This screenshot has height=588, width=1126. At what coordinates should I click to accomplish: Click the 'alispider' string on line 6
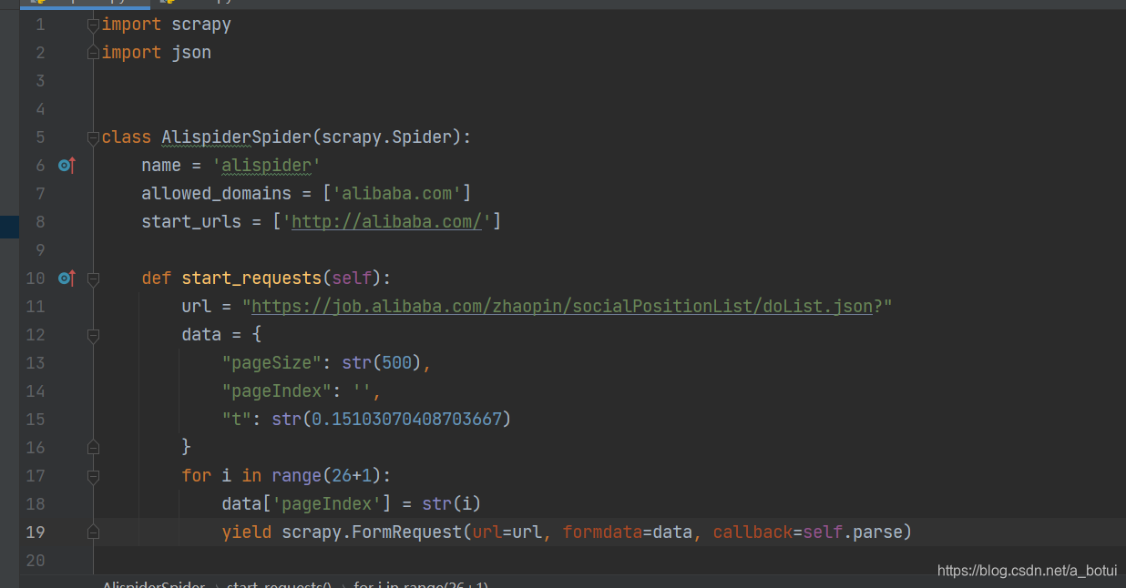267,166
